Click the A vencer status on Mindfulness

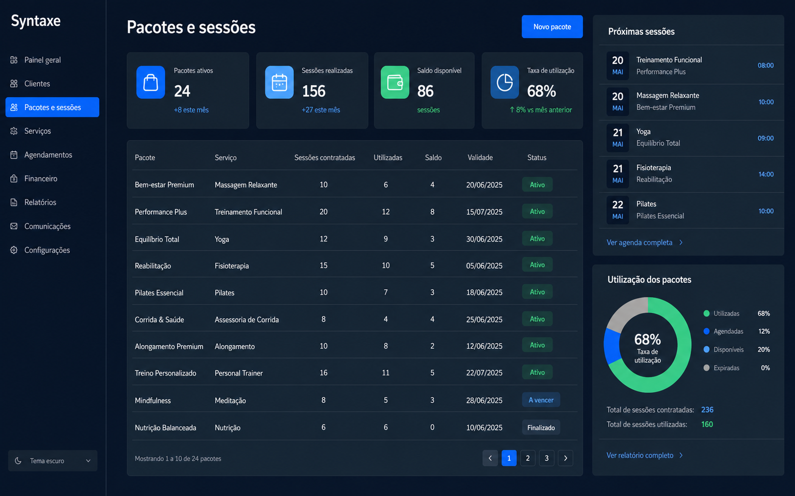click(x=541, y=400)
